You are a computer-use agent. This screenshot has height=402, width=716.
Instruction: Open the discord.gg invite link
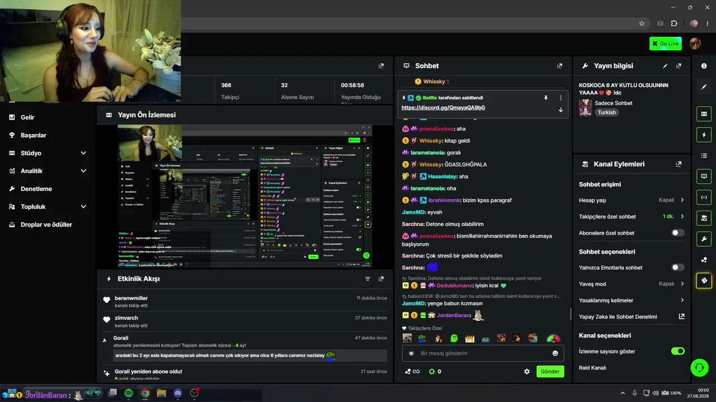coord(443,108)
